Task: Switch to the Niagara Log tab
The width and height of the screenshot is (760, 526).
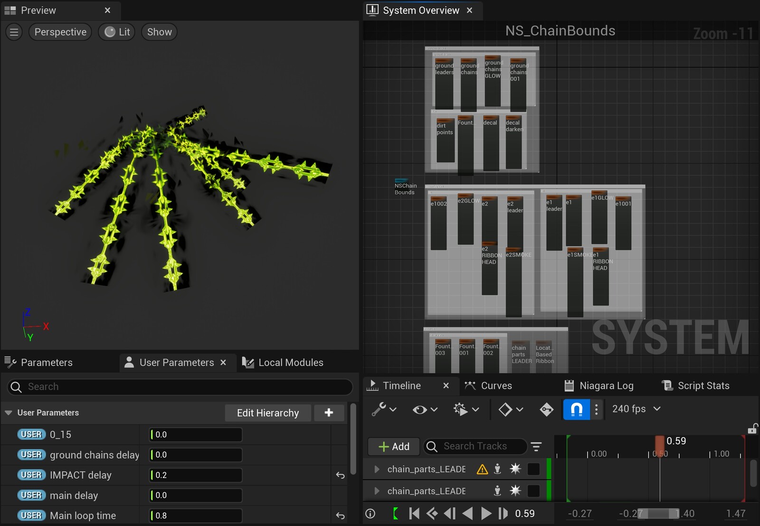Action: (598, 385)
